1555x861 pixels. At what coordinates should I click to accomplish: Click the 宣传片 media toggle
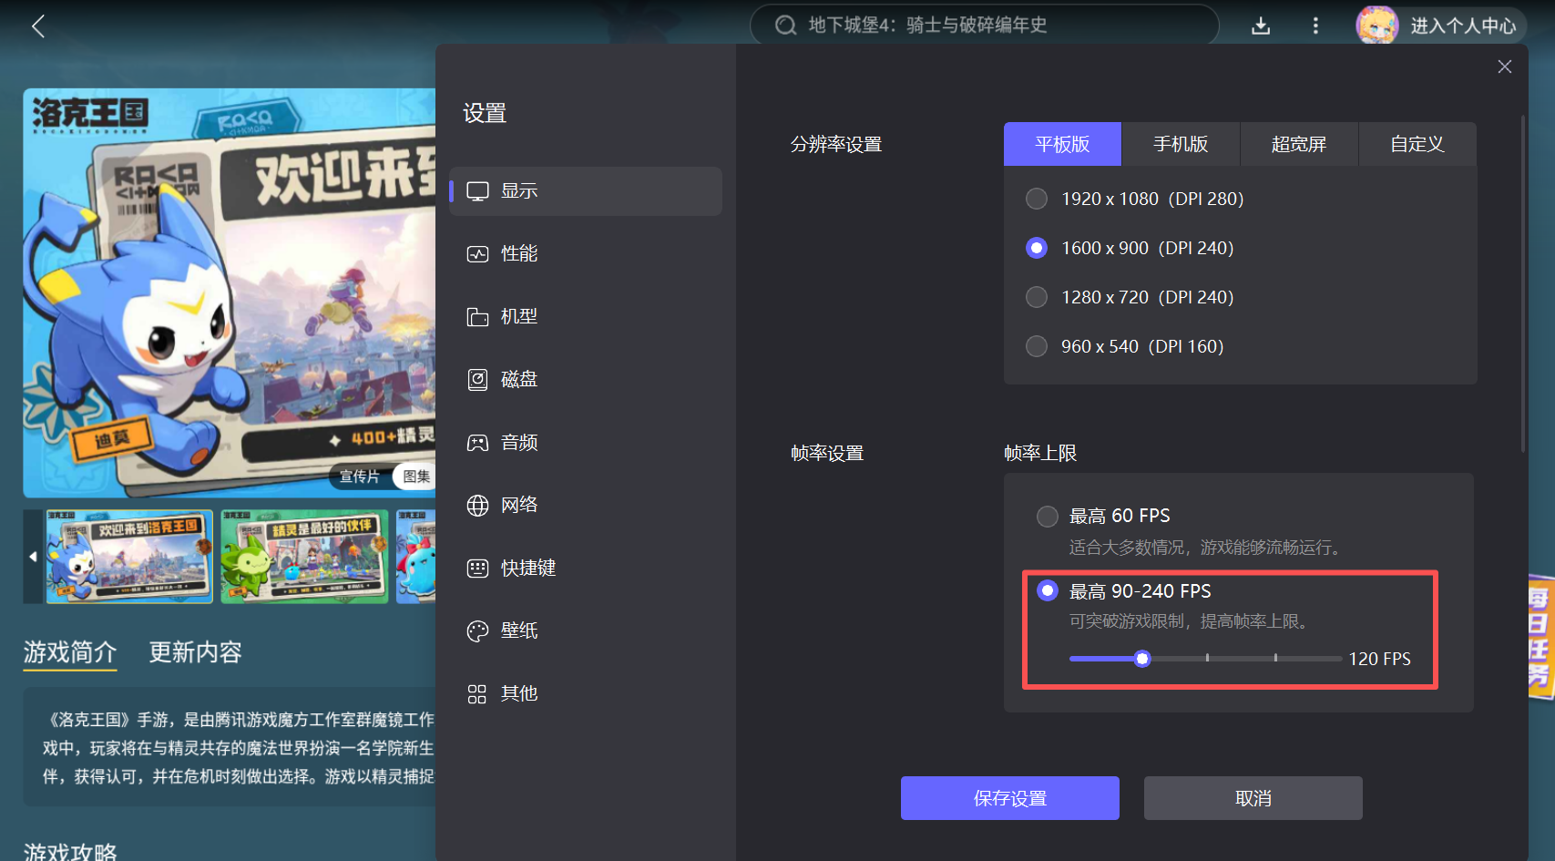point(360,477)
